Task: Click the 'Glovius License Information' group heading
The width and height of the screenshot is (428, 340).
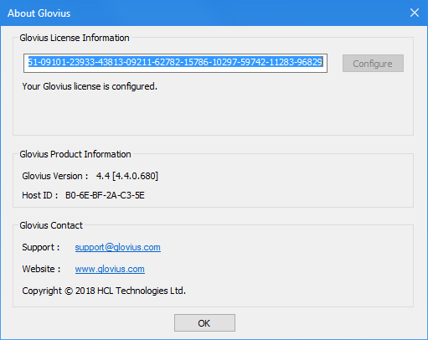Action: 75,38
